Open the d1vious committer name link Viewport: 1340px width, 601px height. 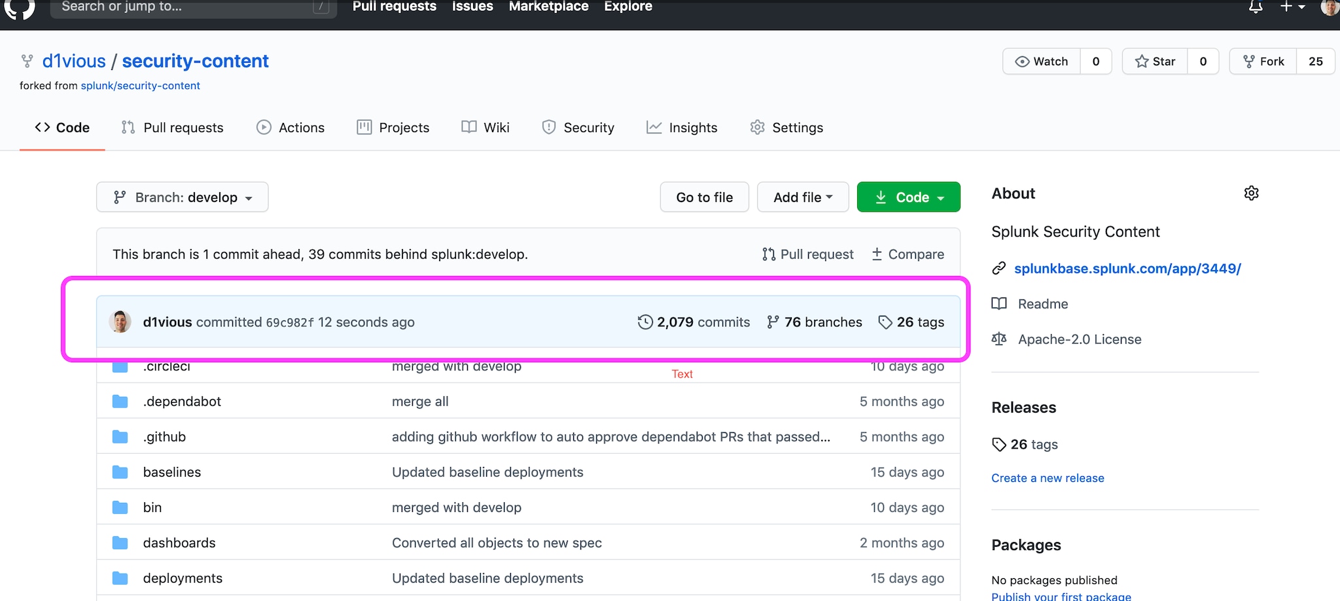[x=167, y=322]
